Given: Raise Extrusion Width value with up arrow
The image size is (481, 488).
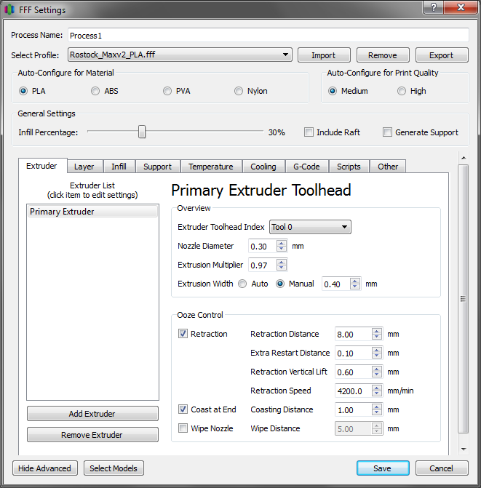Looking at the screenshot, I should tap(354, 281).
